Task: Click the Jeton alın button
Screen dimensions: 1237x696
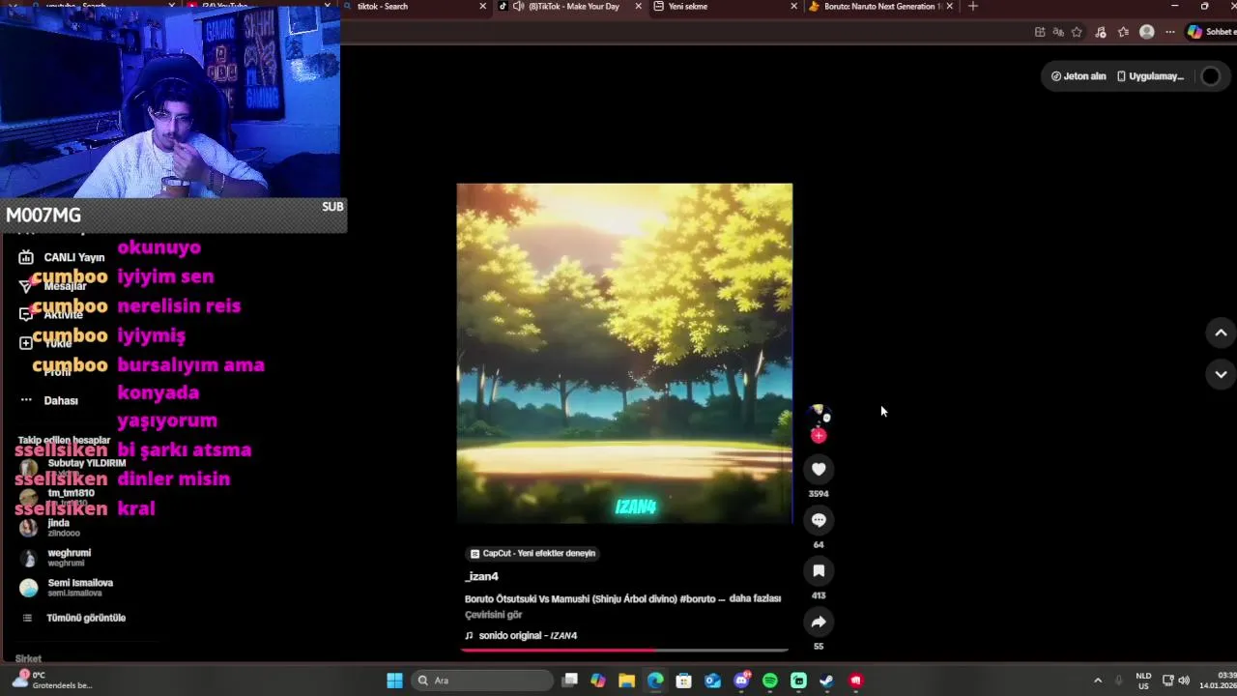Action: pyautogui.click(x=1079, y=76)
